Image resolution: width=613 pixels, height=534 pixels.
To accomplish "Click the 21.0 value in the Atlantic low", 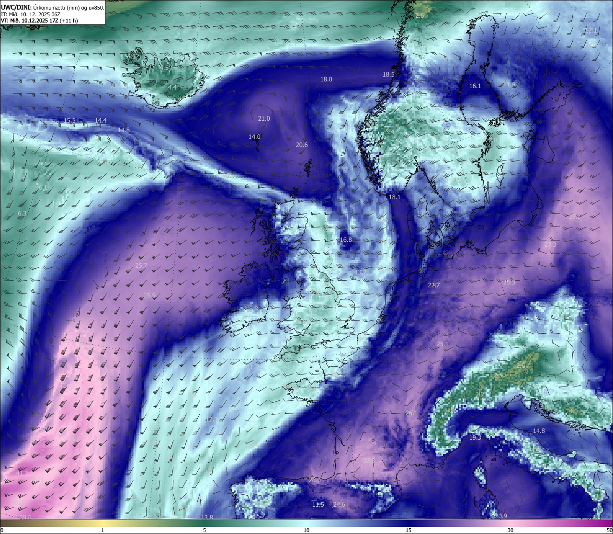I will click(264, 118).
